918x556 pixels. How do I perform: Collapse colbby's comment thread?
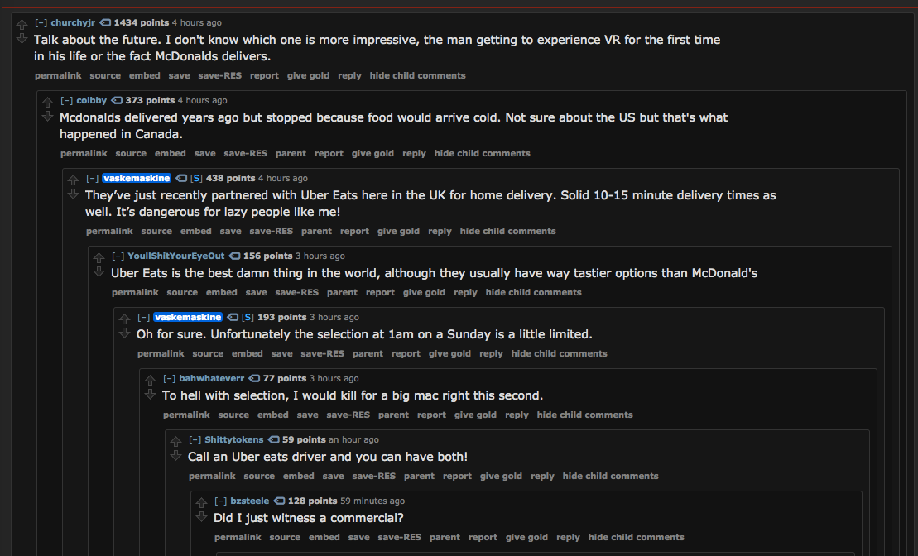(x=67, y=100)
